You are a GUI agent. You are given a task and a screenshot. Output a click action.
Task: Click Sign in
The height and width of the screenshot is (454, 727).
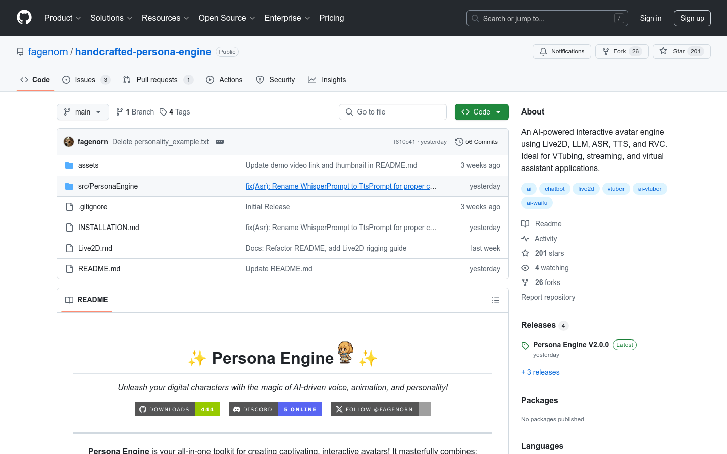coord(651,18)
